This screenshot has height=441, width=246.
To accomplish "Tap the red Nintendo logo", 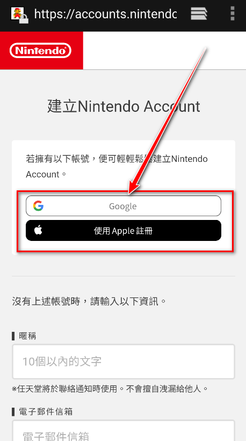I will (x=41, y=51).
